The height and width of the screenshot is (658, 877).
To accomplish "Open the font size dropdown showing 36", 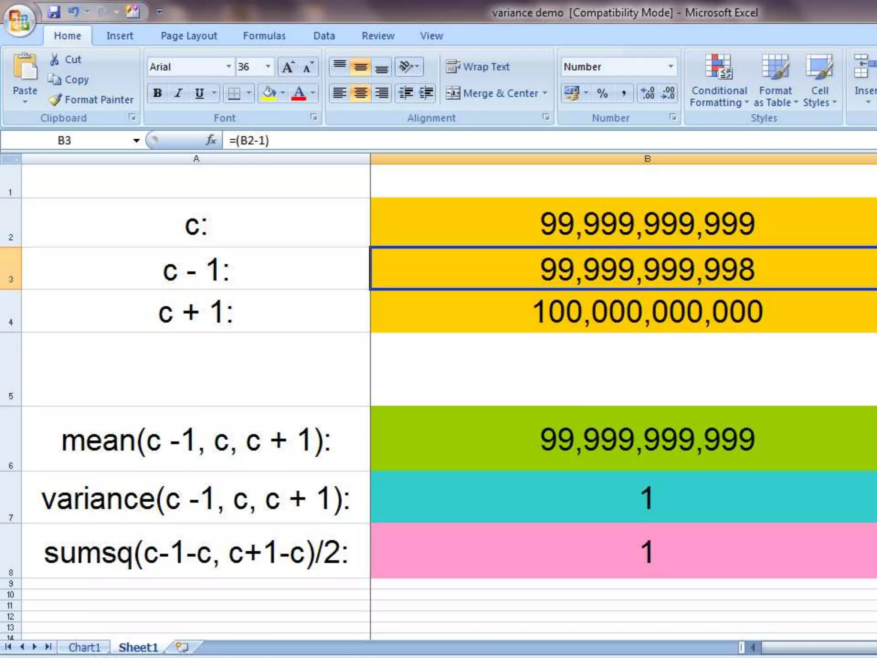I will point(268,67).
